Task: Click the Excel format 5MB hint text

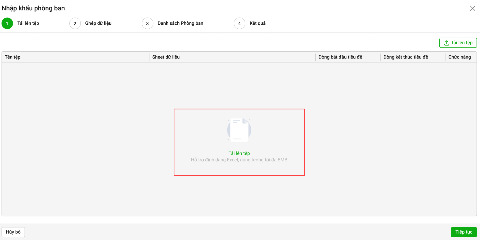Action: tap(239, 160)
